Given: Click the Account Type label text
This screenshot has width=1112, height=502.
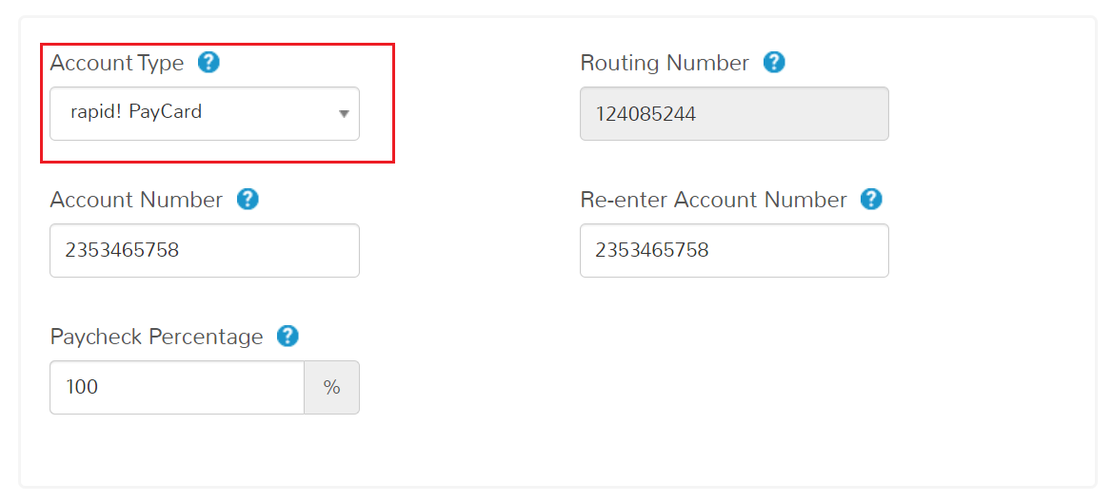Looking at the screenshot, I should (x=117, y=64).
